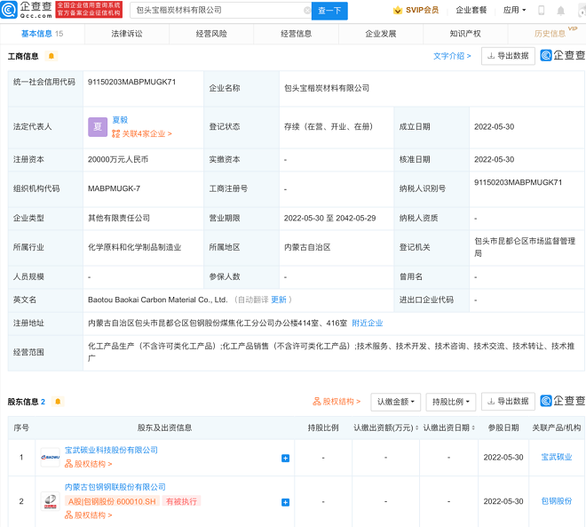
Task: Open the mobile phone app icon
Action: [540, 11]
